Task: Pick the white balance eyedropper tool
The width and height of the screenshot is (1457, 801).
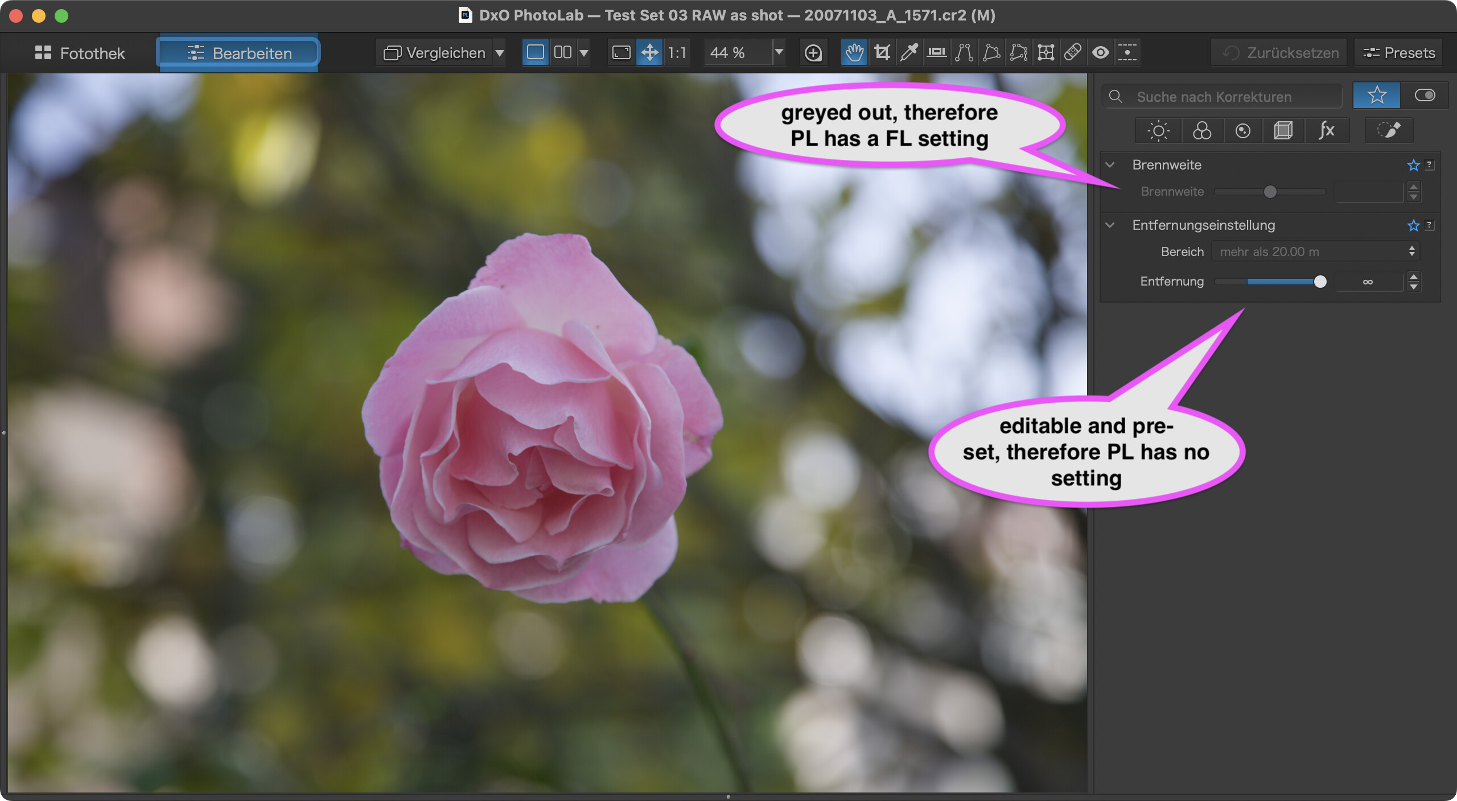Action: [x=909, y=53]
